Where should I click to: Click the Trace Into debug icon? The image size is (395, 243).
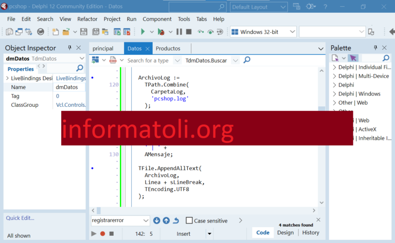[201, 32]
